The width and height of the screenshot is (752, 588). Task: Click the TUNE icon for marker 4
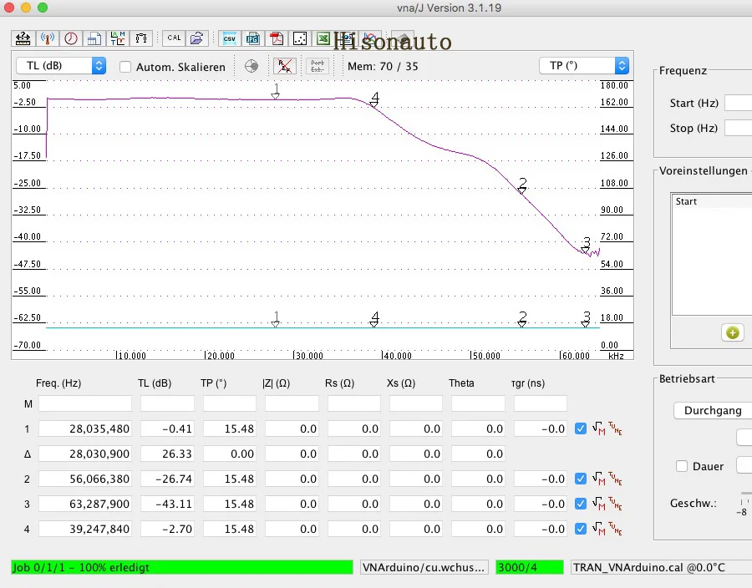point(615,529)
